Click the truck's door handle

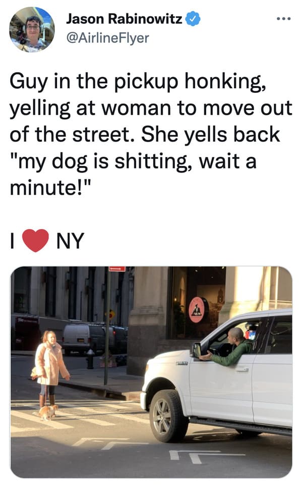(243, 369)
